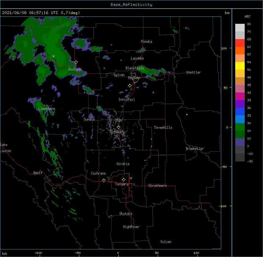Select the bright yellow swatch between 54 and 51
Screen dimensions: 263x257
pyautogui.click(x=240, y=66)
